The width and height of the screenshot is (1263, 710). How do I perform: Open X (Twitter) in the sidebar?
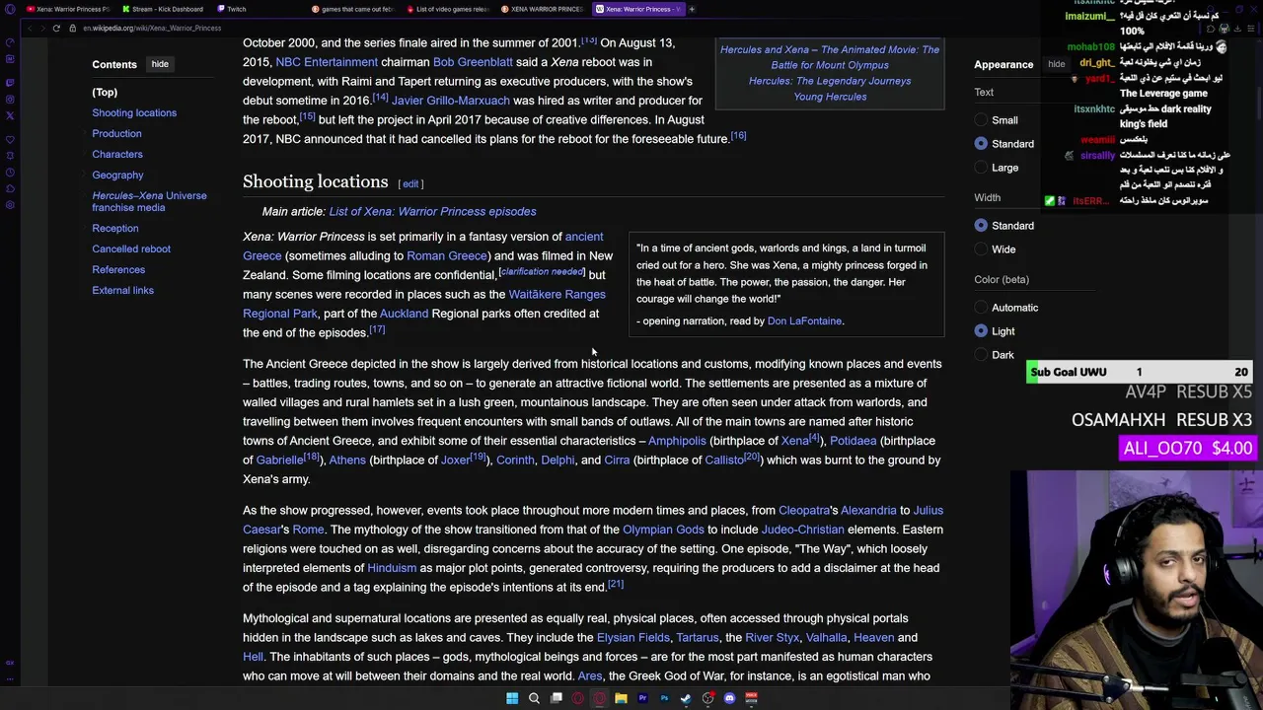pos(10,115)
